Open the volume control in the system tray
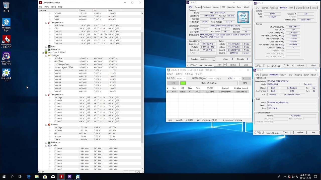 [293, 177]
